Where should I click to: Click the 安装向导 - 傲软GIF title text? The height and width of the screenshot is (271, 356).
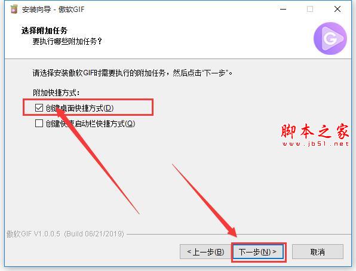point(53,10)
